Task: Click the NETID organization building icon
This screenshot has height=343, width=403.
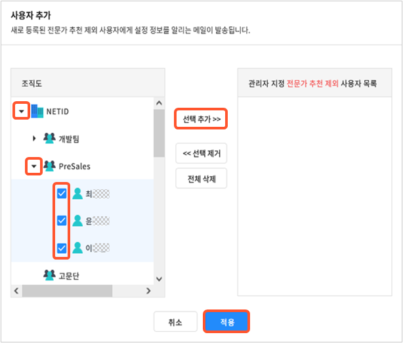Action: tap(37, 111)
